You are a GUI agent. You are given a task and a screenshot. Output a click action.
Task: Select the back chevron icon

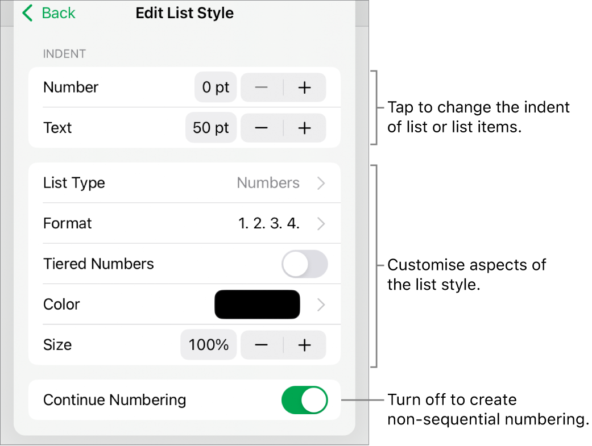tap(26, 12)
